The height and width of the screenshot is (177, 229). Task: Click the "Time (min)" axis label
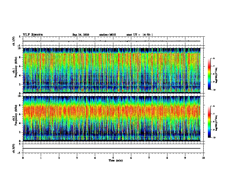coord(116,161)
